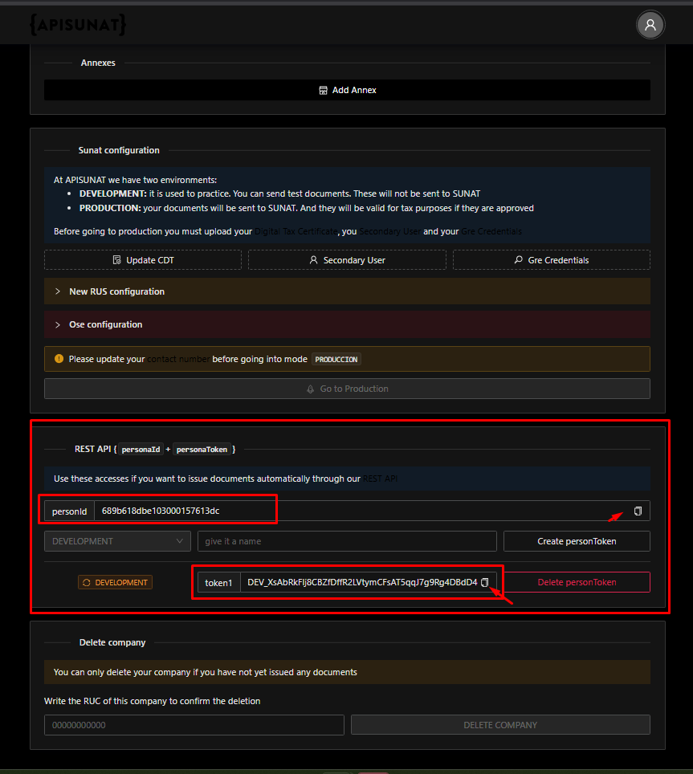Follow the REST API link
693x774 pixels.
tap(380, 479)
